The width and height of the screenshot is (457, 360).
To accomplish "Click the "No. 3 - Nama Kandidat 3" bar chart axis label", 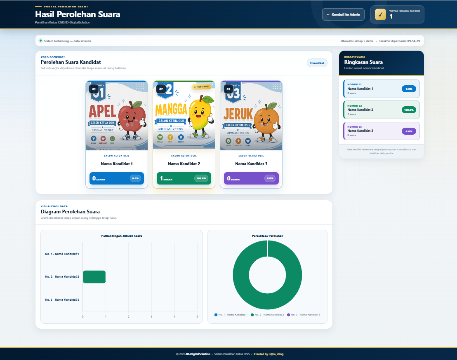I will pos(62,299).
